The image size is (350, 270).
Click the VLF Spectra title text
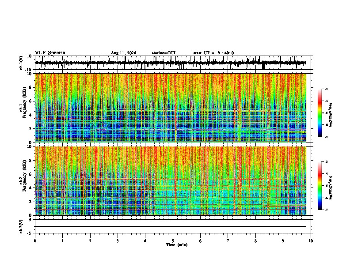(50, 52)
